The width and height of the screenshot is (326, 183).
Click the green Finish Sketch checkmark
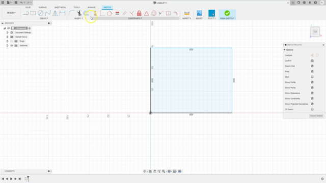click(x=227, y=13)
